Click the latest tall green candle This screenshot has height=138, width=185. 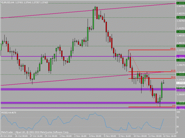click(162, 90)
